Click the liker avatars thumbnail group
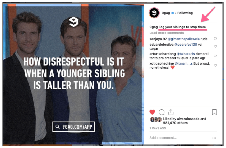The image size is (226, 148). click(156, 120)
